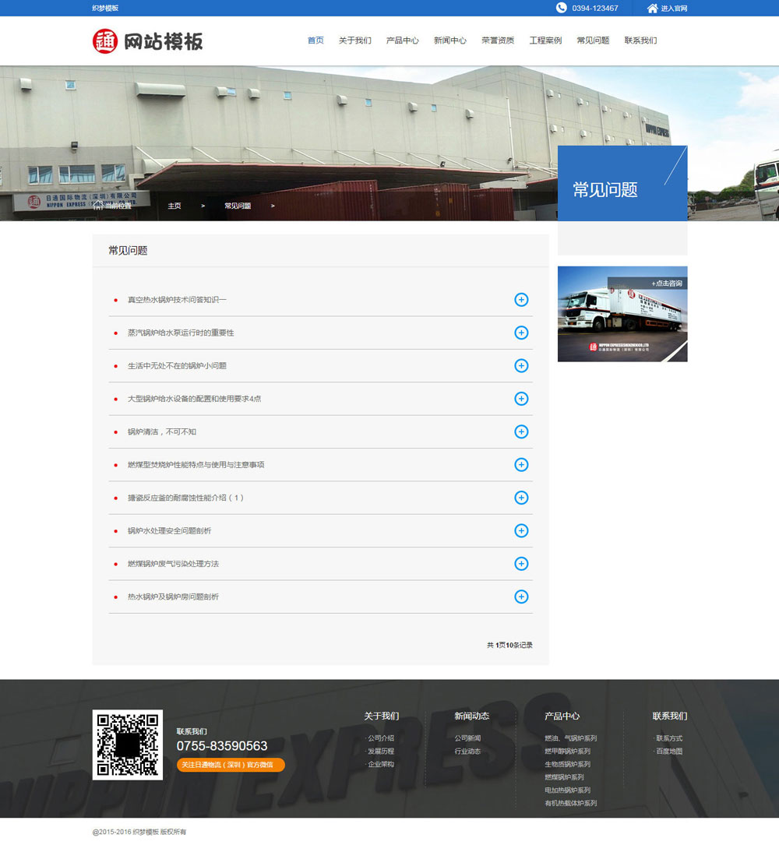Click the QR code image in footer
779x845 pixels.
(x=128, y=745)
